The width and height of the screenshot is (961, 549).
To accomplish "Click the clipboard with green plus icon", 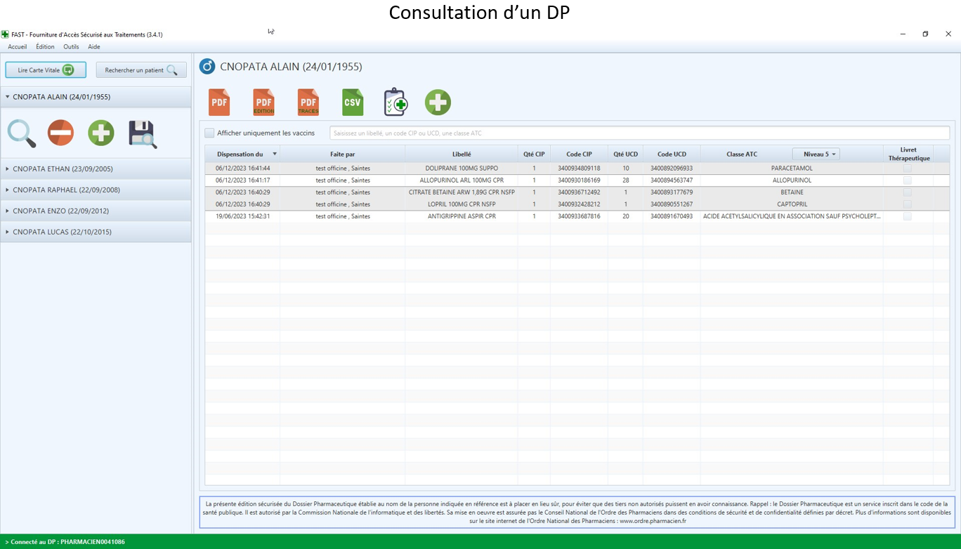I will pos(395,102).
